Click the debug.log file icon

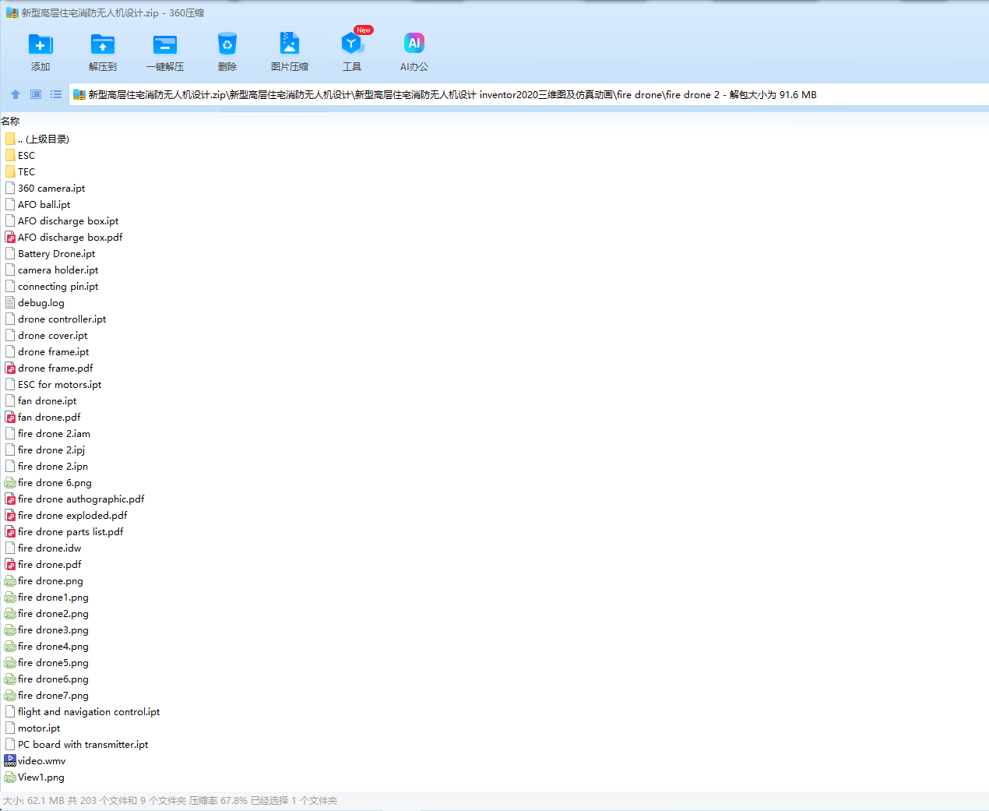10,302
